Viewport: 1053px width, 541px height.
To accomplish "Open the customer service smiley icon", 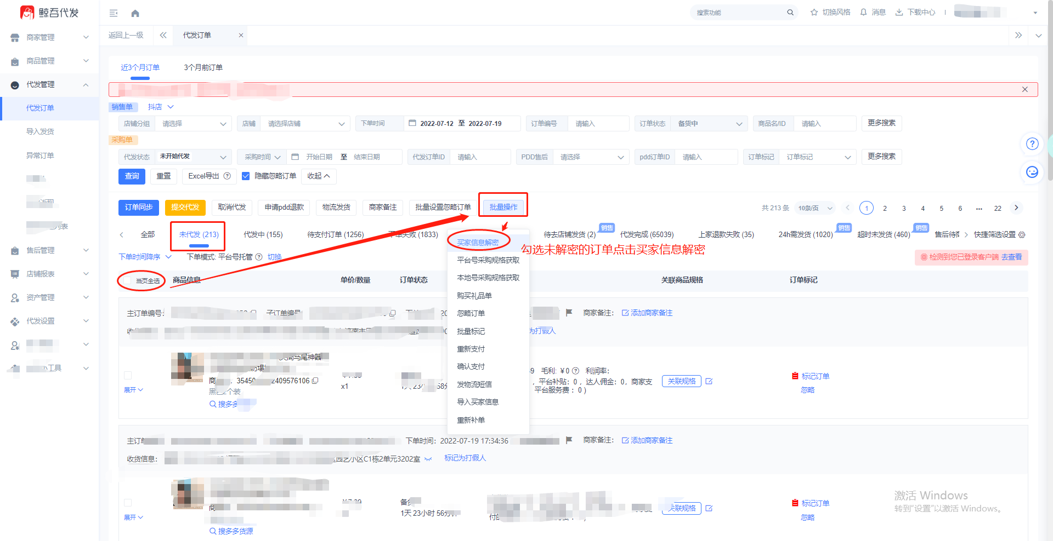I will tap(1032, 172).
